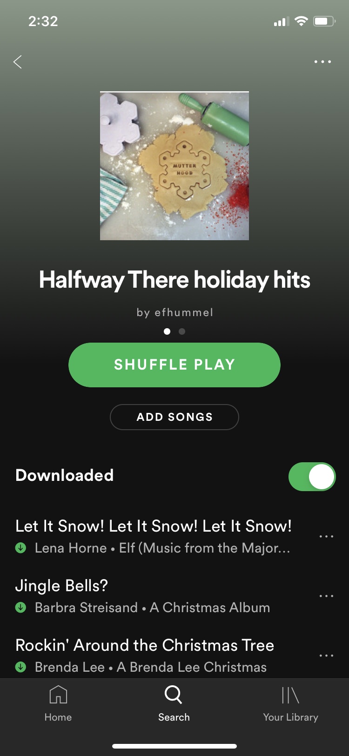Open the Your Library tab
Image resolution: width=349 pixels, height=756 pixels.
pos(290,704)
